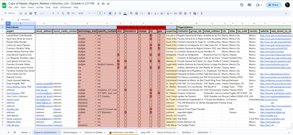Click the Move to folder icon
The height and width of the screenshot is (135, 293).
click(103, 4)
